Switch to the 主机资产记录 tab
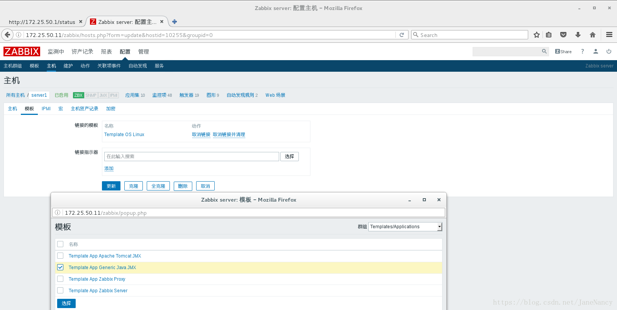The height and width of the screenshot is (310, 617). pyautogui.click(x=85, y=109)
